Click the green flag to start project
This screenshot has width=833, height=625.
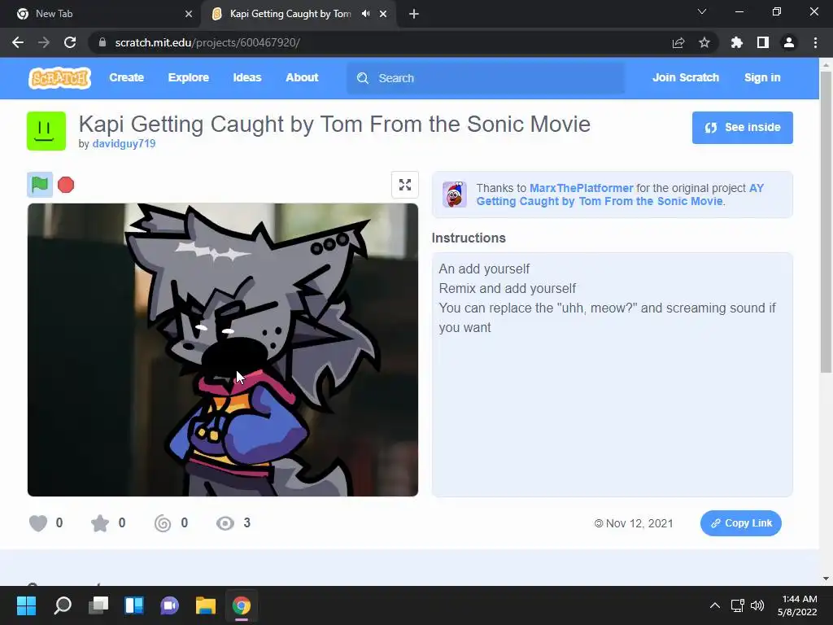40,185
